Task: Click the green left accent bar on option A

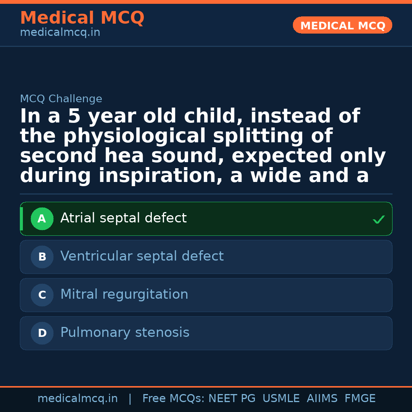Action: coord(21,219)
